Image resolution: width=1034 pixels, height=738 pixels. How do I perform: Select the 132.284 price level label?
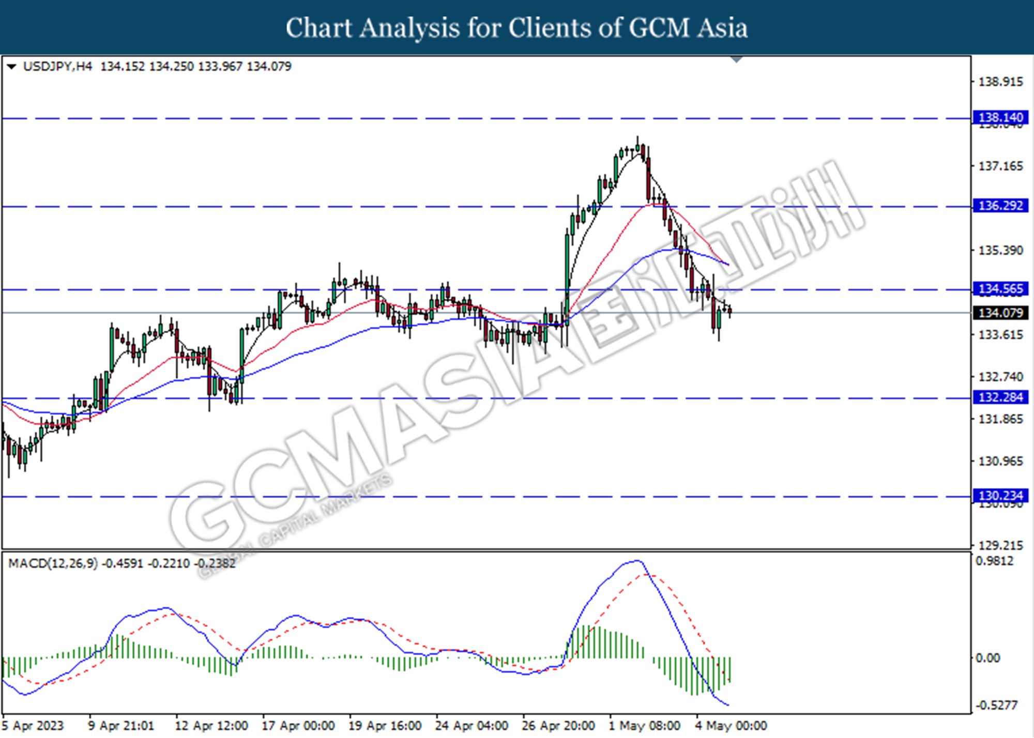pos(1000,397)
